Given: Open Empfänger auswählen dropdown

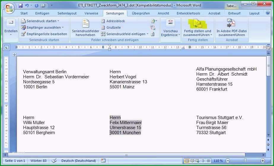Looking at the screenshot, I should pos(42,27).
